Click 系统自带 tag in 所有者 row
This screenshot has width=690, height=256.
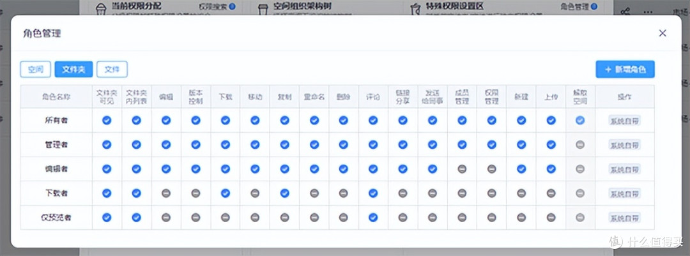[624, 121]
